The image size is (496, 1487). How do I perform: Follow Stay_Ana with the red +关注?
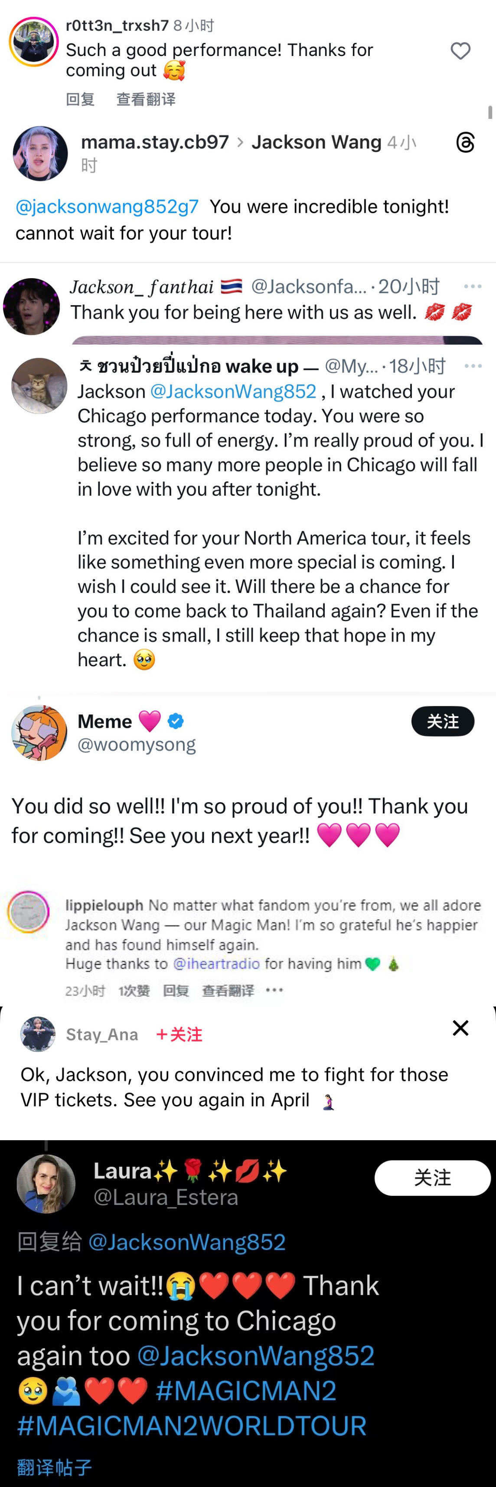click(179, 1034)
